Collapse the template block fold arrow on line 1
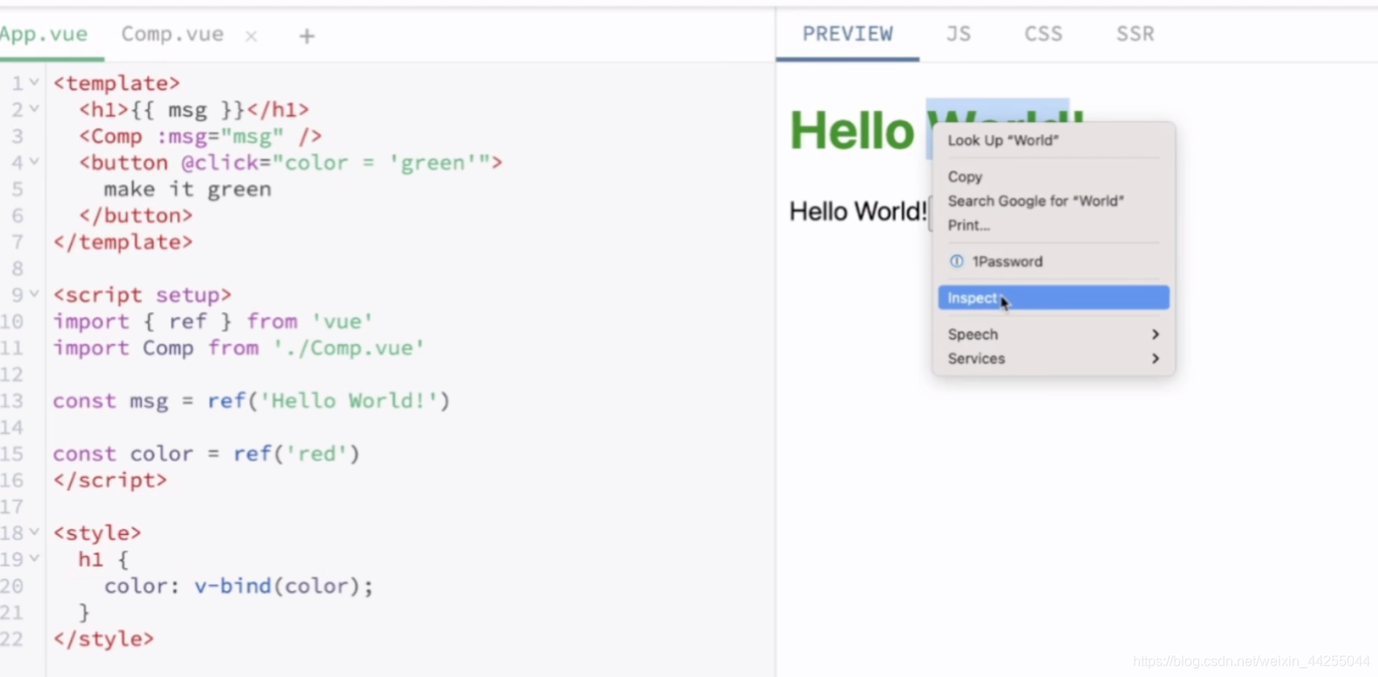Image resolution: width=1378 pixels, height=677 pixels. coord(34,83)
